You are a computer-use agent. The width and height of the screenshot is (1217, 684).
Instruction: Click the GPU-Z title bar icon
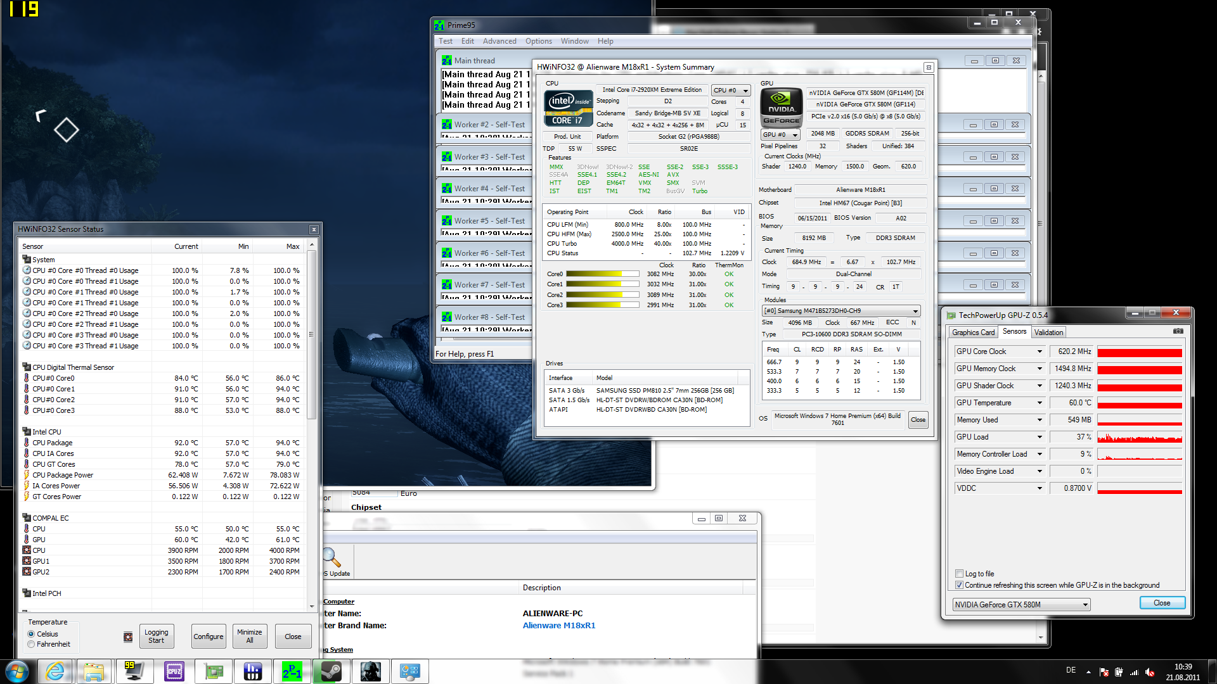pyautogui.click(x=951, y=315)
